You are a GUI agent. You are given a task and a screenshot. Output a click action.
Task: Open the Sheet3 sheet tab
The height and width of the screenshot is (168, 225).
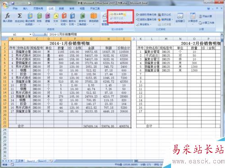click(x=42, y=161)
